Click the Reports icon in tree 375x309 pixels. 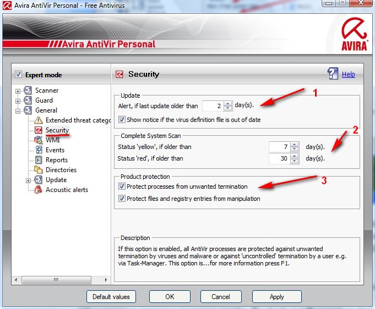point(39,160)
